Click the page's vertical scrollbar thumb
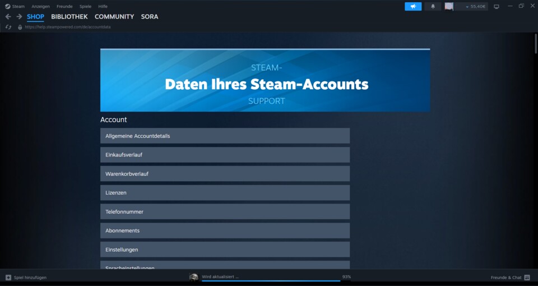The height and width of the screenshot is (286, 538). pyautogui.click(x=536, y=44)
